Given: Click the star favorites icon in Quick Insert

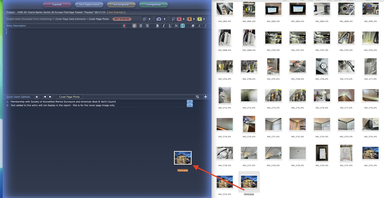Looking at the screenshot, I should point(37,97).
